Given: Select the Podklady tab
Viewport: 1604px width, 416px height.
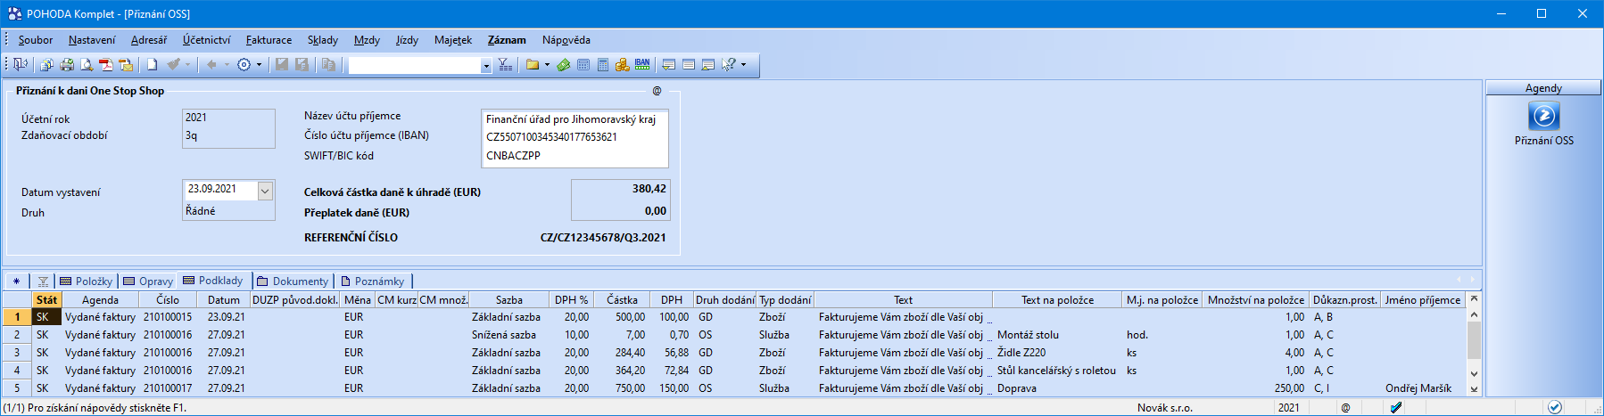Looking at the screenshot, I should [x=213, y=281].
